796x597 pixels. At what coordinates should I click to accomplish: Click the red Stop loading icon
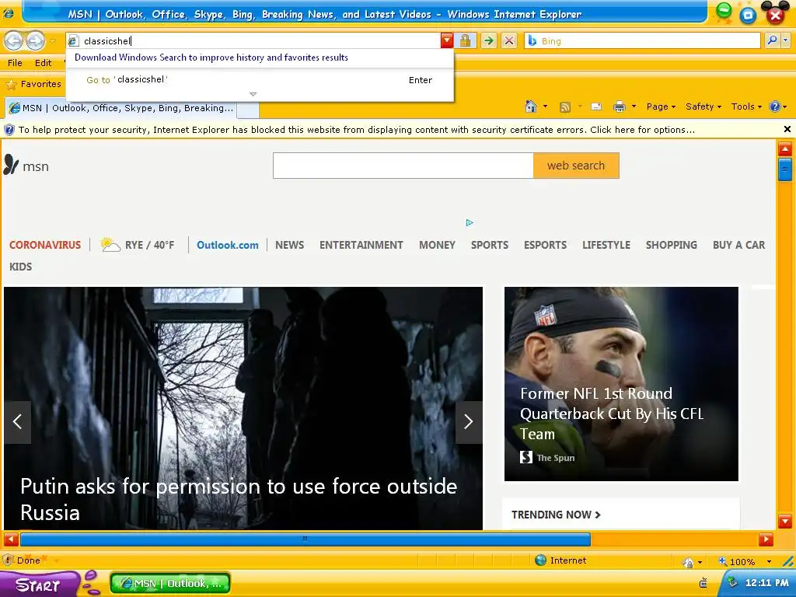point(508,40)
